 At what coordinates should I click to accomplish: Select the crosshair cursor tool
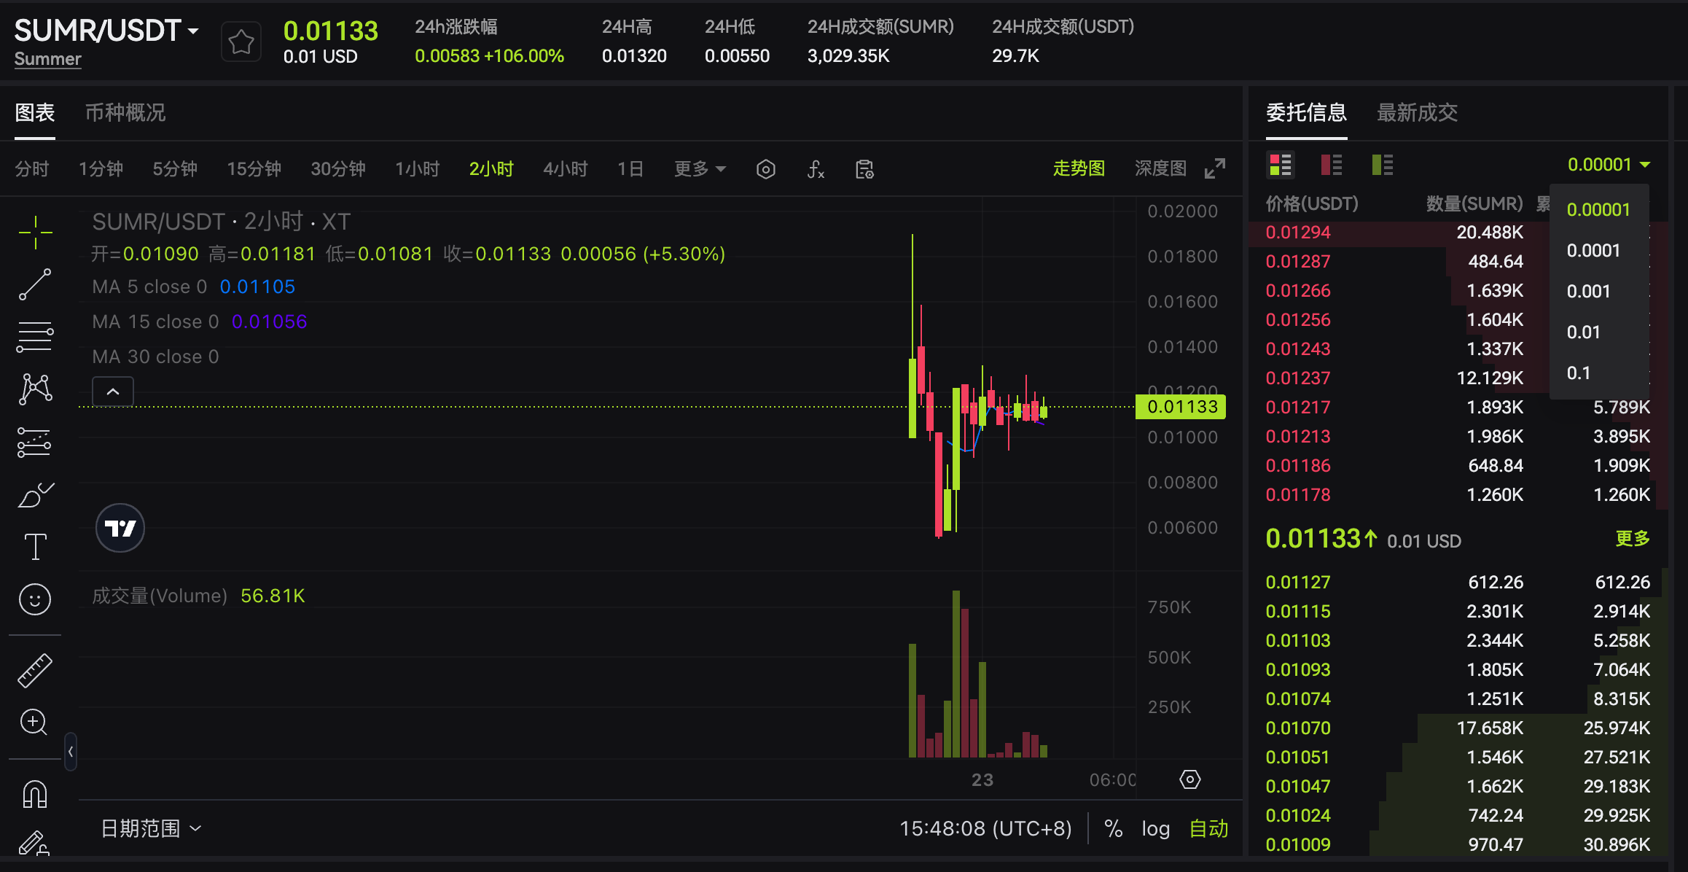(x=34, y=232)
